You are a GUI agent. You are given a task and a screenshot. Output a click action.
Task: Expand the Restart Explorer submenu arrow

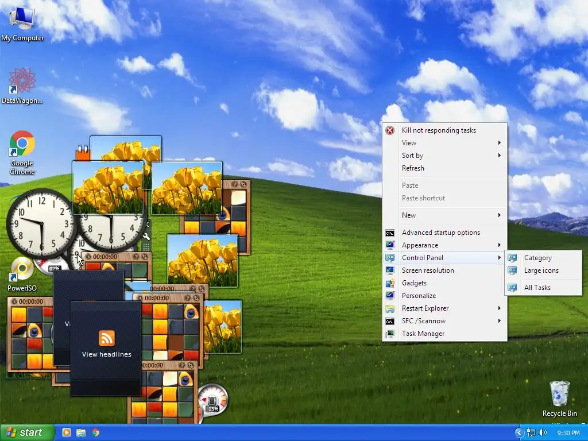click(500, 308)
